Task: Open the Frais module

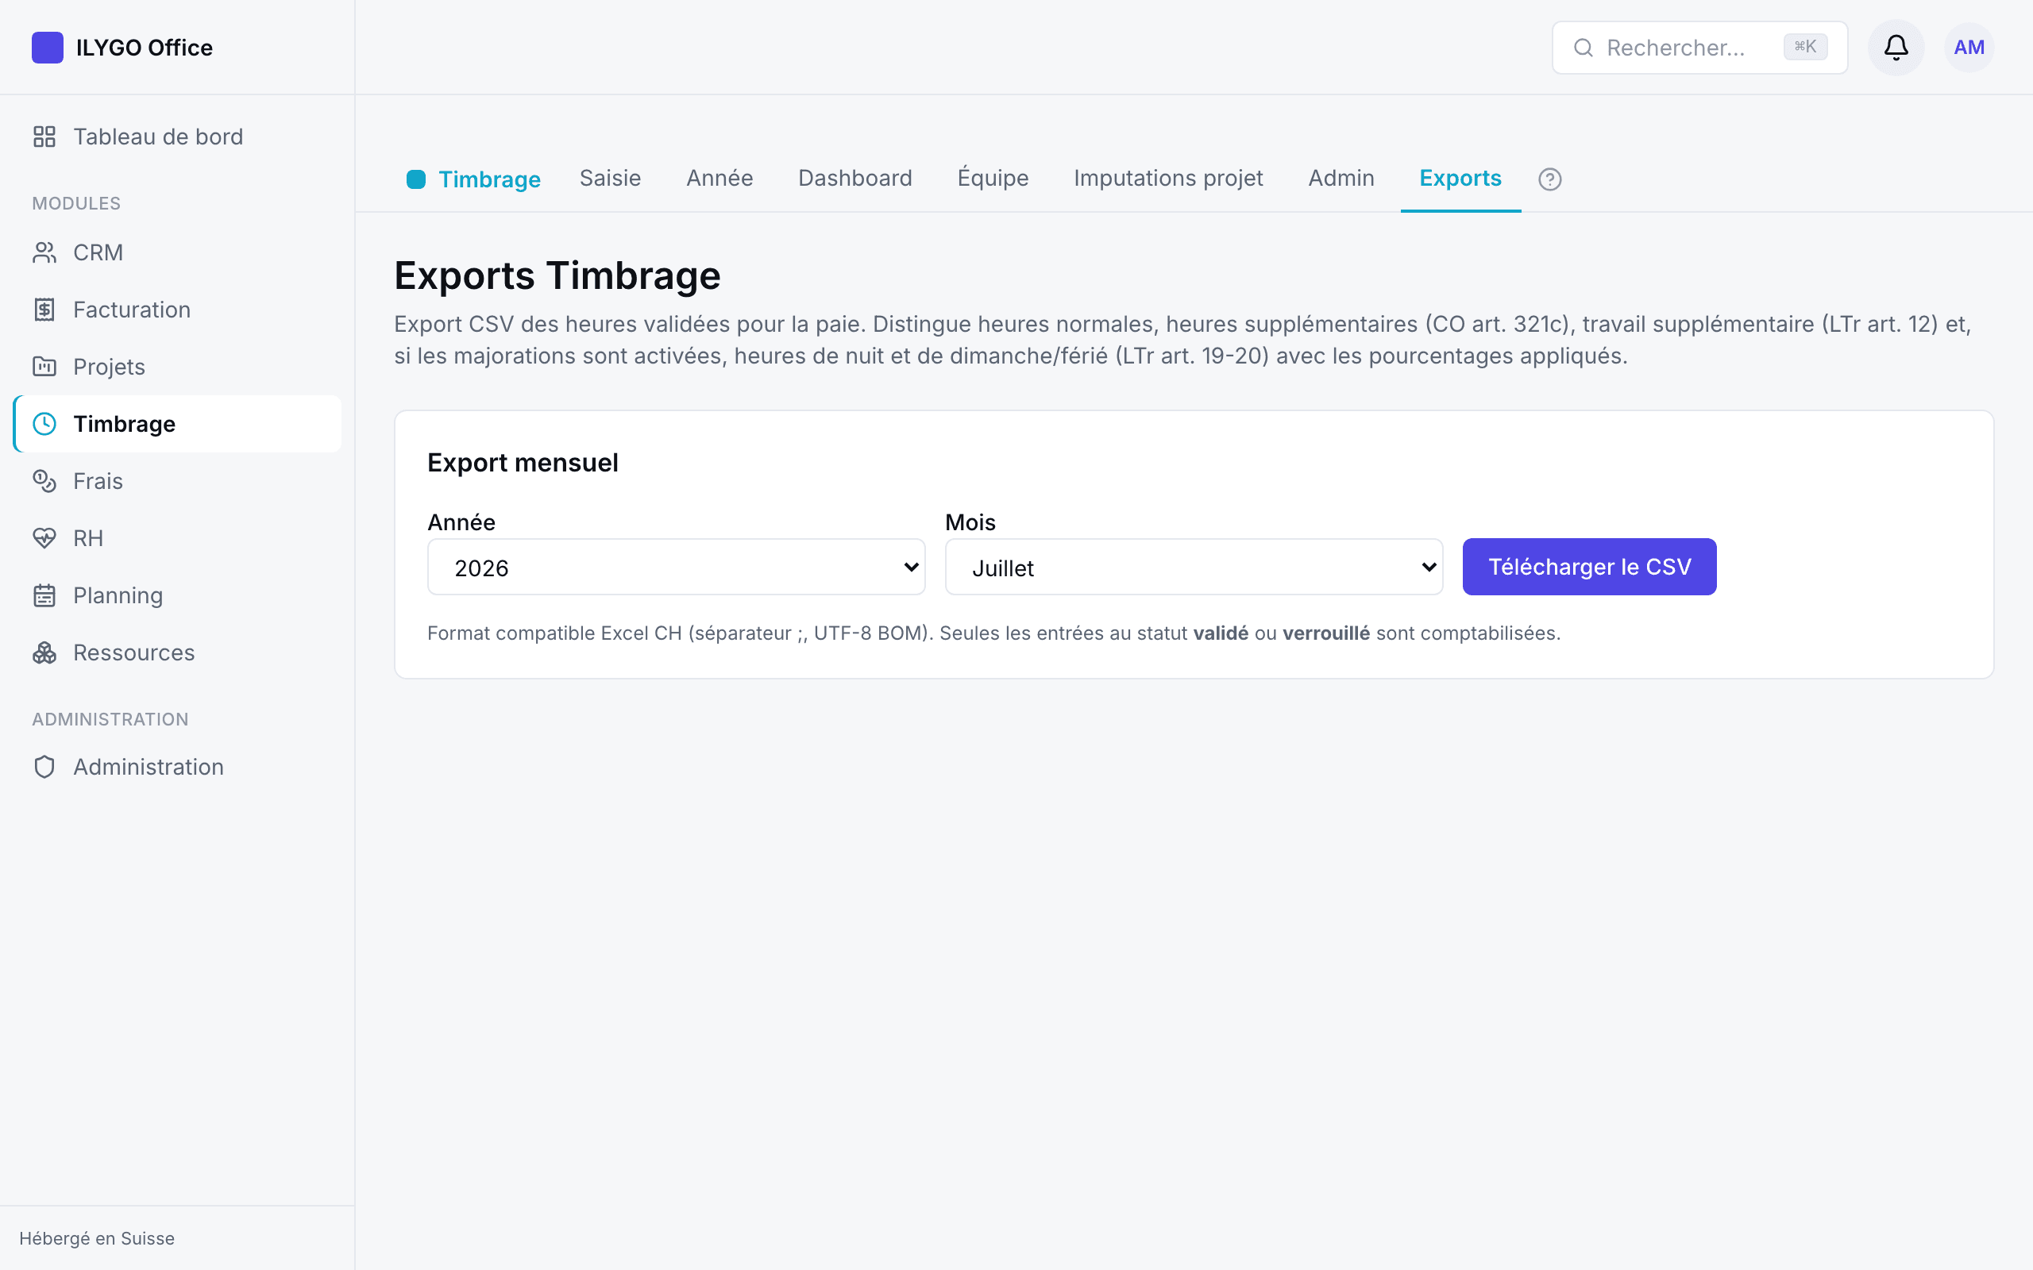Action: click(177, 480)
